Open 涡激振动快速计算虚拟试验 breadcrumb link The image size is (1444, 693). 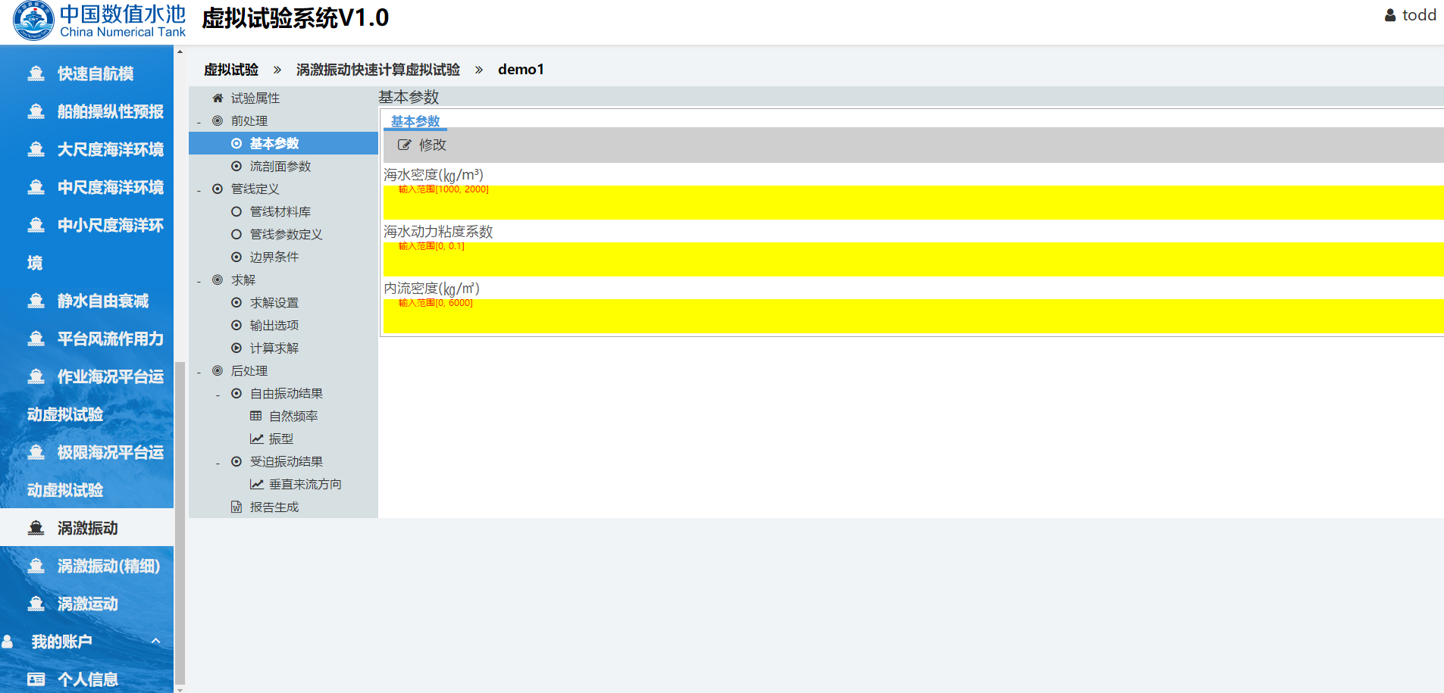[377, 70]
